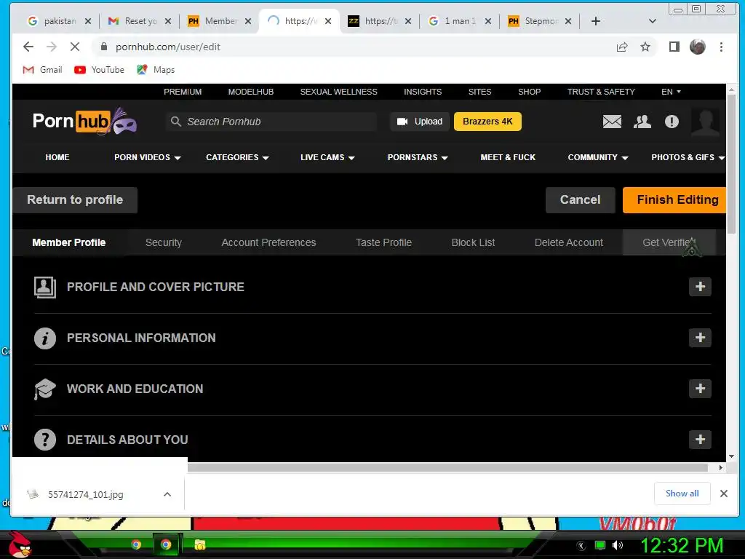Screen dimensions: 745x559
Task: Switch to Account Preferences tab
Action: [268, 242]
